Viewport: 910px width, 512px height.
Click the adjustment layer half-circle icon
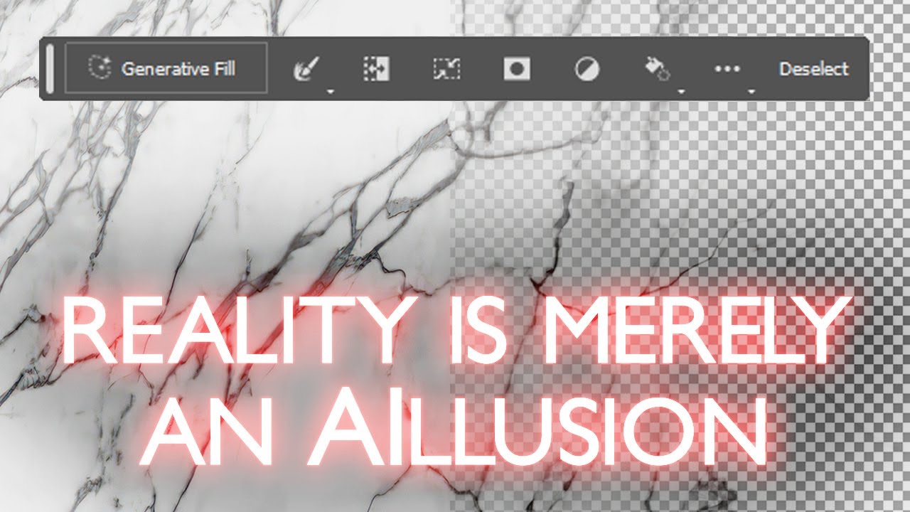587,69
